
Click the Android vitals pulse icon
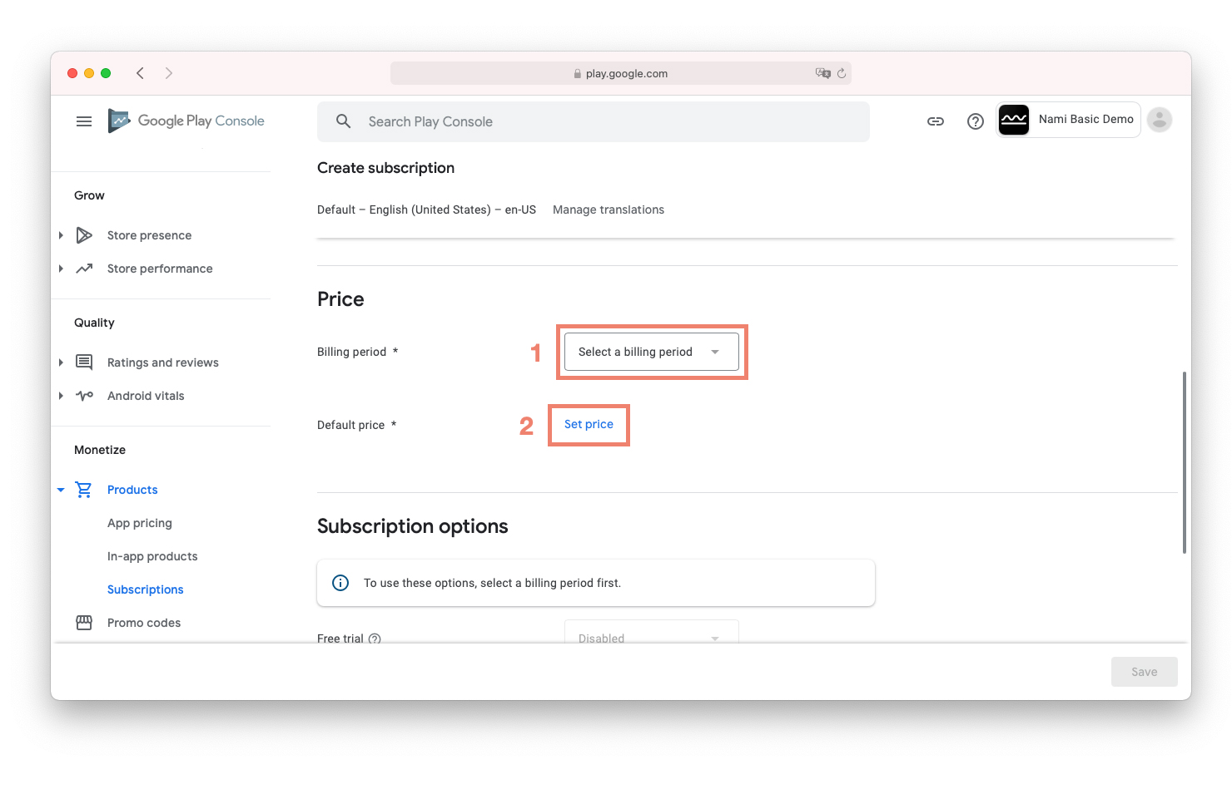[x=84, y=396]
